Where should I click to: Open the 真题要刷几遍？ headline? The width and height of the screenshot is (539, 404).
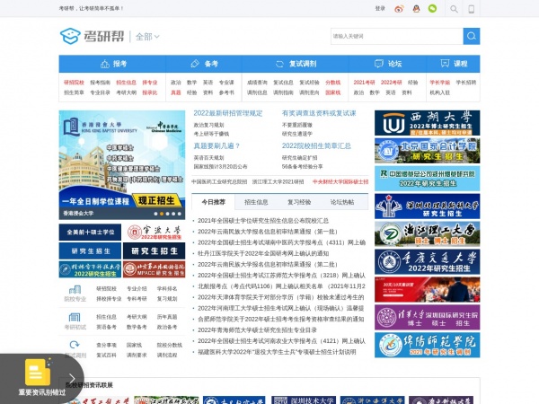point(216,146)
